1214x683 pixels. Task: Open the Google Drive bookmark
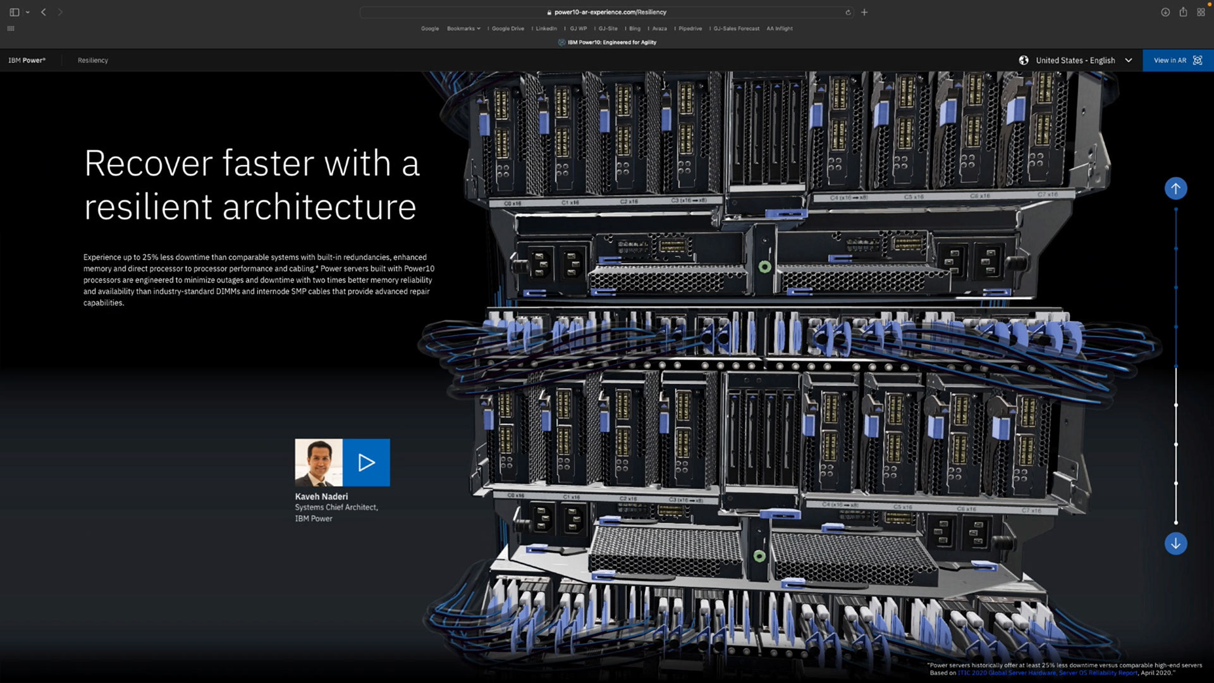click(508, 28)
